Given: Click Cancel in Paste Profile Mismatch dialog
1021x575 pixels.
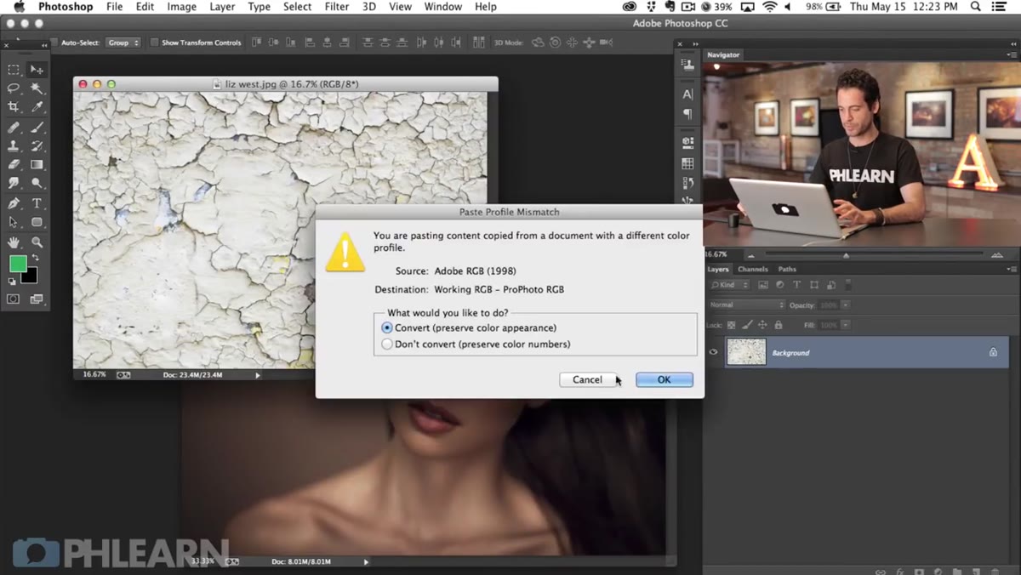Looking at the screenshot, I should pos(587,379).
